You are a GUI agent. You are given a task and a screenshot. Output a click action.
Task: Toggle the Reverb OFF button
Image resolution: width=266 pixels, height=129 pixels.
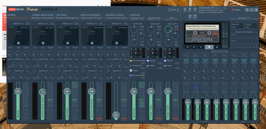[x=237, y=26]
